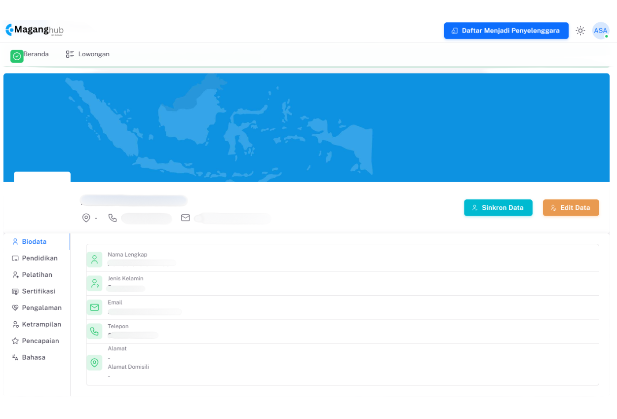Click the Indonesia map banner image

pos(307,128)
